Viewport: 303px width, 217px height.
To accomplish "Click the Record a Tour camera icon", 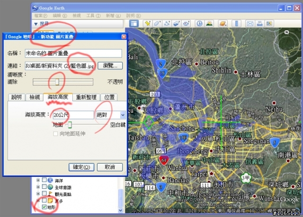I will point(186,24).
